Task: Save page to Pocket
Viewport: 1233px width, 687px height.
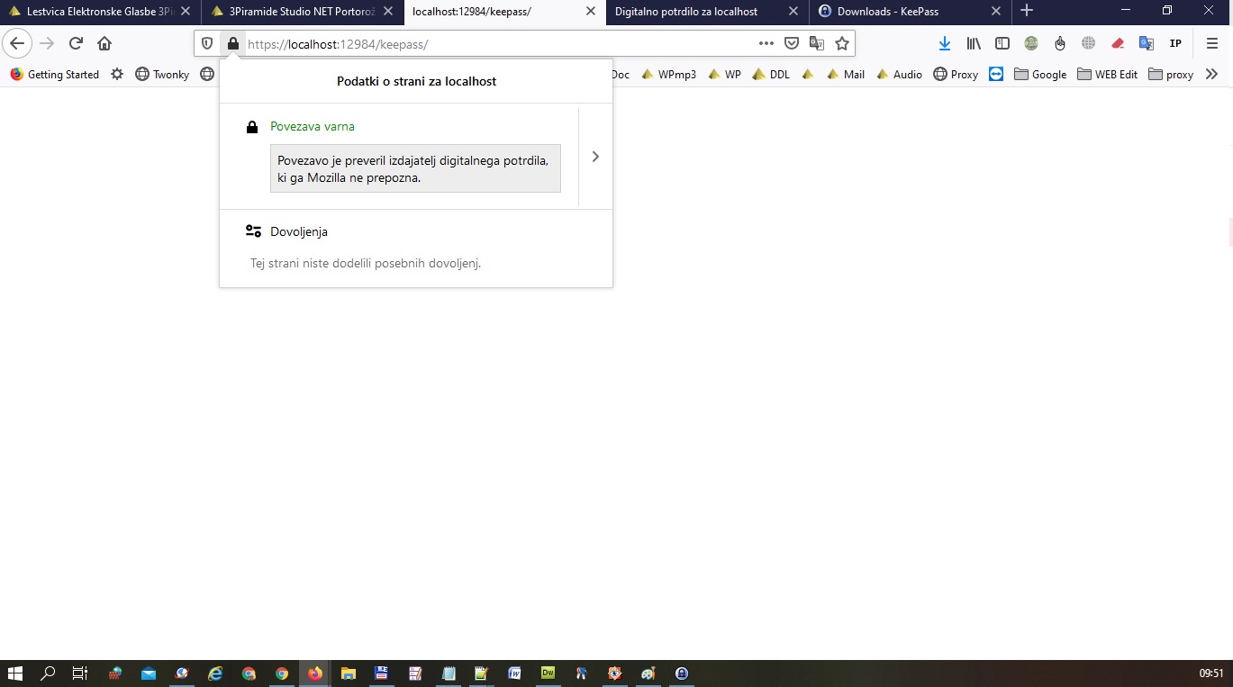Action: [792, 43]
